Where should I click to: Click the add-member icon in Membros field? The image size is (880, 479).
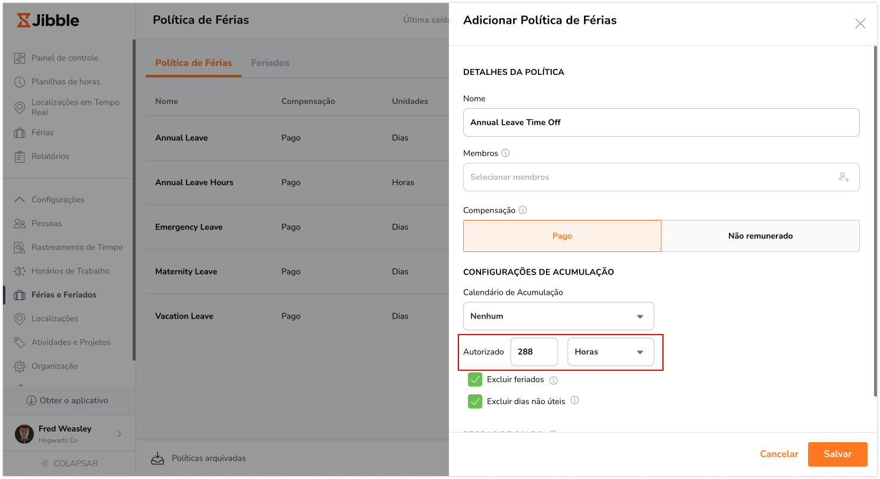pyautogui.click(x=844, y=177)
